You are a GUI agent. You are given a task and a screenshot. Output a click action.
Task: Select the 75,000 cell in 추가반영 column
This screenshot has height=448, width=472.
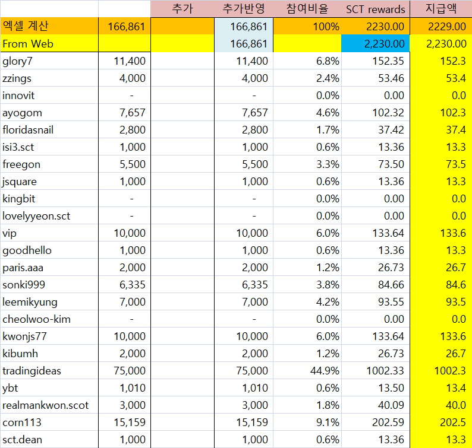244,371
